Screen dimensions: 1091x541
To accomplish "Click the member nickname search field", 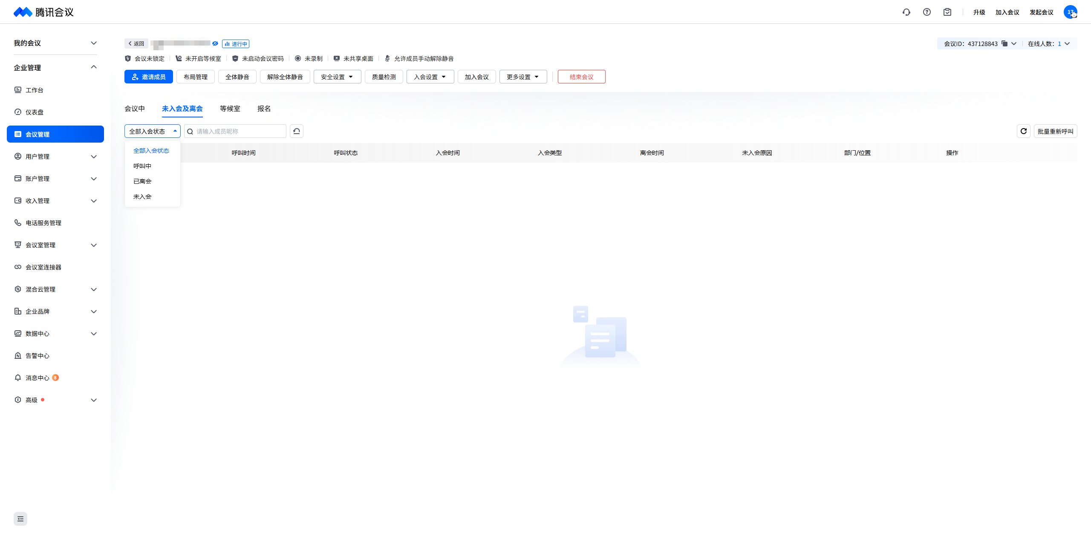I will [x=239, y=132].
